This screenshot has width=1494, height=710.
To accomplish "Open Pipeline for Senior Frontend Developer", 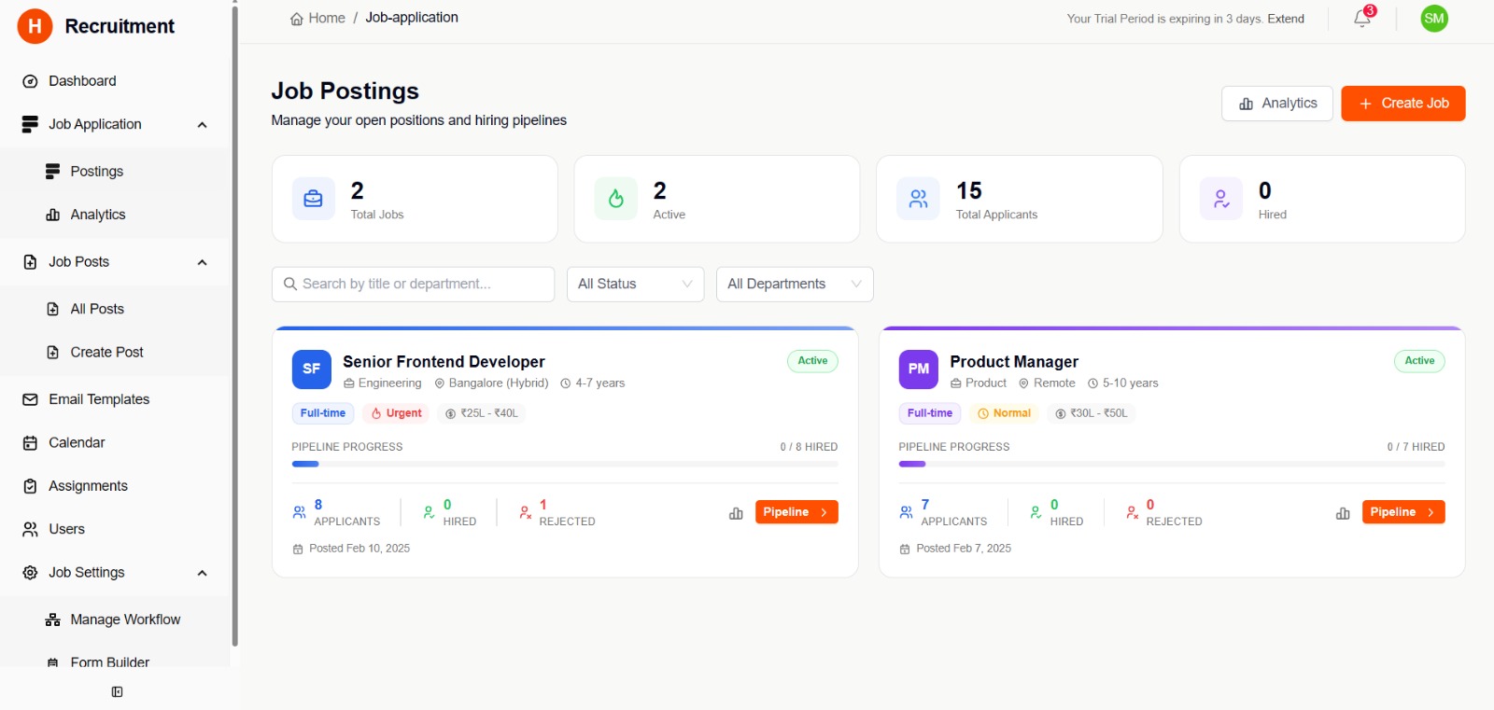I will click(796, 512).
